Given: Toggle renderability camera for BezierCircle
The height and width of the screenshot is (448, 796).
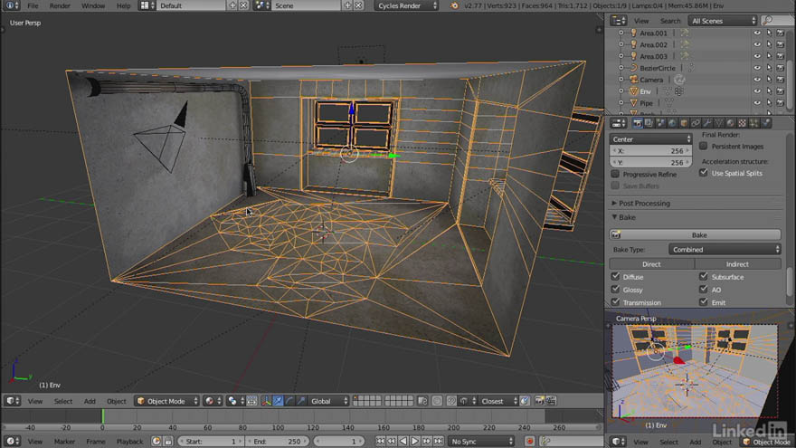Looking at the screenshot, I should click(x=781, y=68).
